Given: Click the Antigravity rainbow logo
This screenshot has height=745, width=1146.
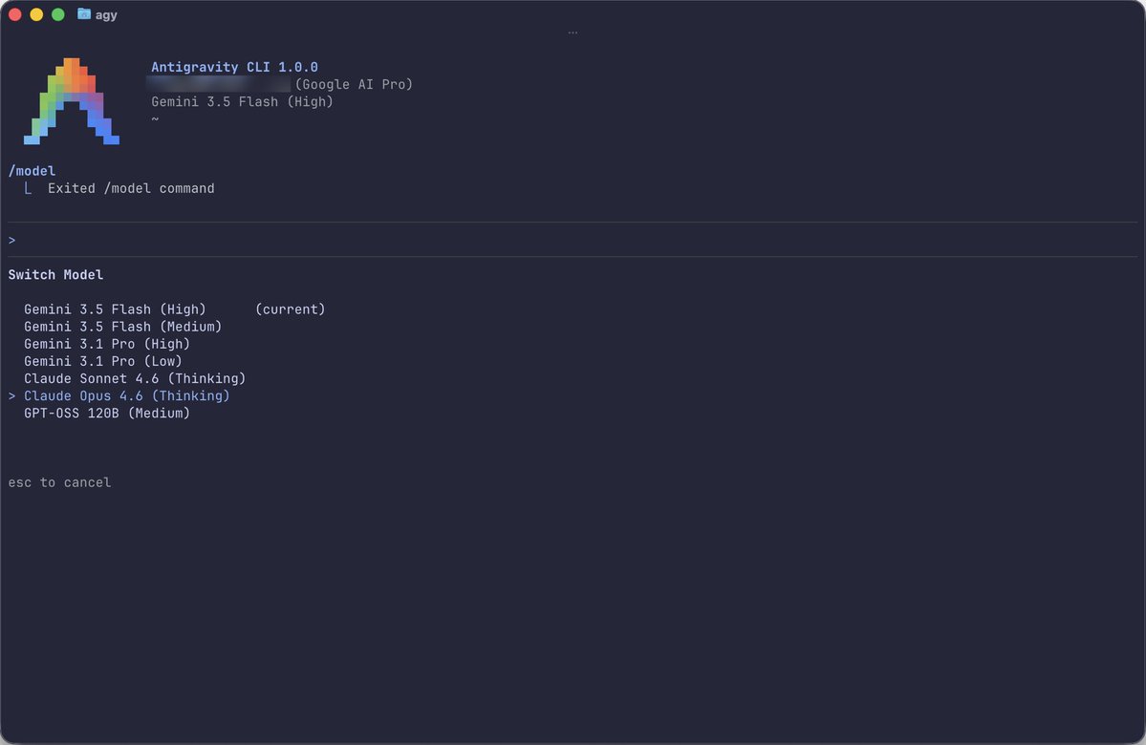Looking at the screenshot, I should pos(72,101).
